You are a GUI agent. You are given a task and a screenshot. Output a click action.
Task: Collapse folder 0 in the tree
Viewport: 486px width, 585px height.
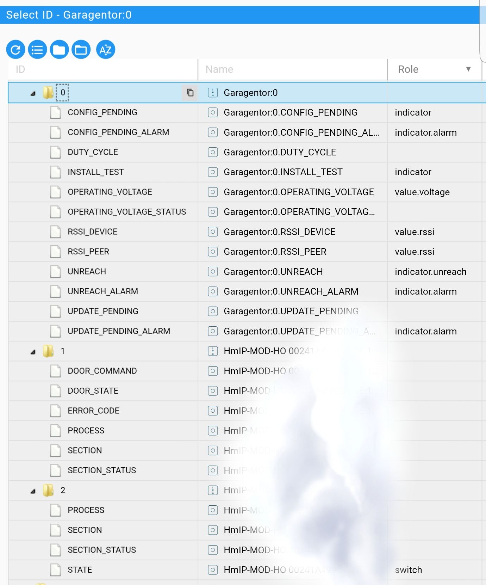coord(33,93)
